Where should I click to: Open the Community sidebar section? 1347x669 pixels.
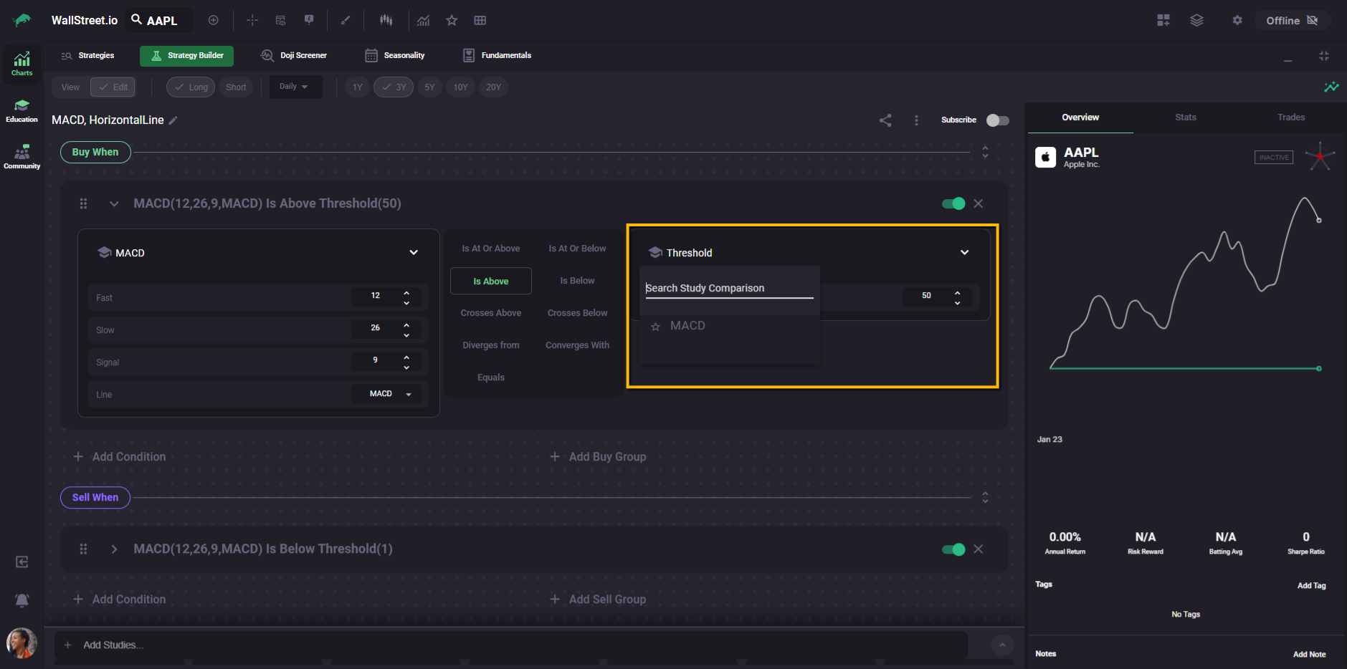(x=22, y=157)
